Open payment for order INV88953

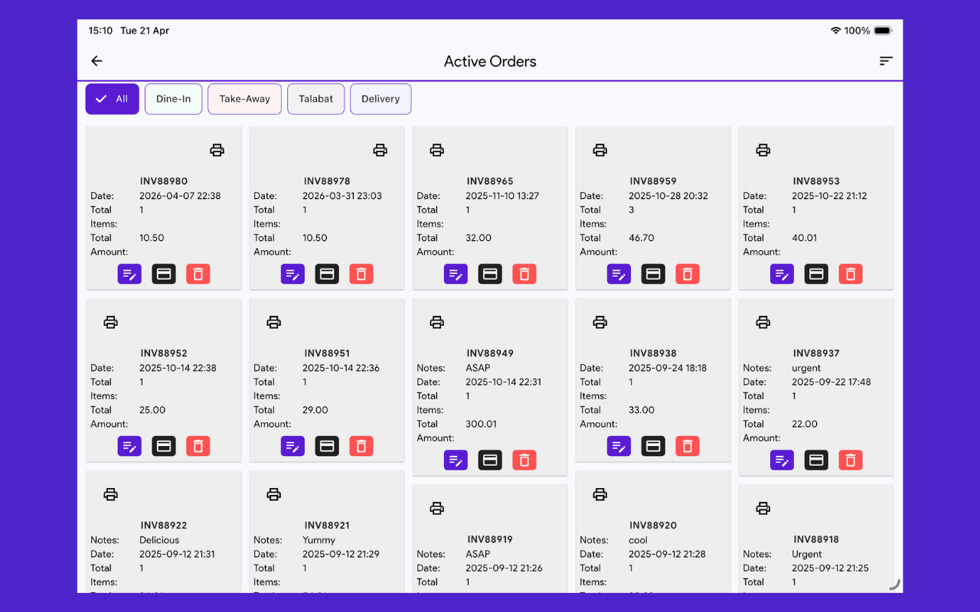(x=816, y=274)
